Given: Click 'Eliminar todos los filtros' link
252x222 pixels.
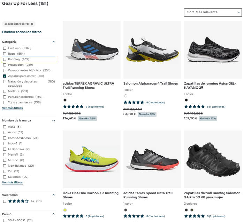Looking at the screenshot, I should point(22,32).
